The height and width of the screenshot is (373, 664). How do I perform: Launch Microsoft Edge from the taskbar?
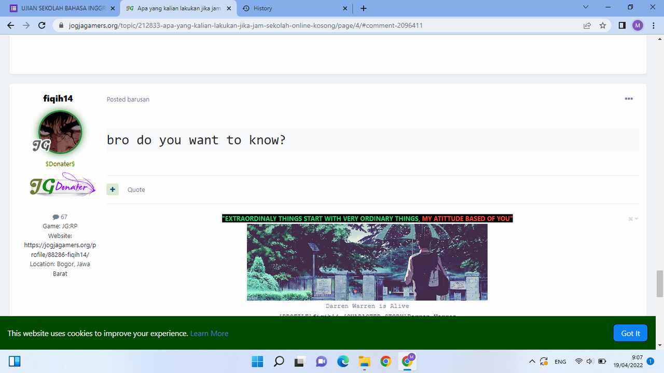[343, 361]
